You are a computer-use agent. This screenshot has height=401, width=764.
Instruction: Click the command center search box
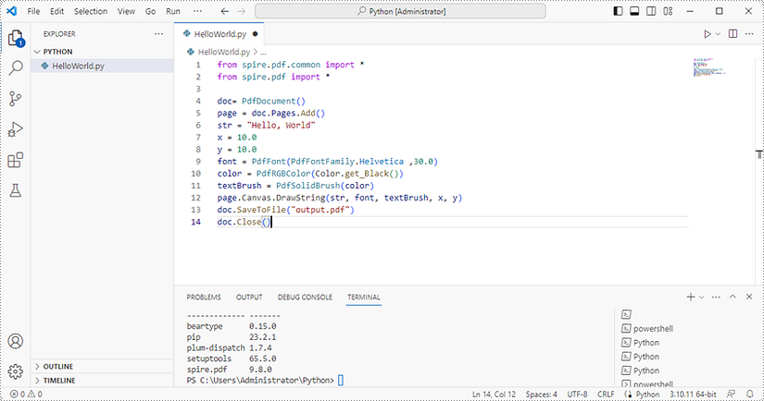pos(400,11)
